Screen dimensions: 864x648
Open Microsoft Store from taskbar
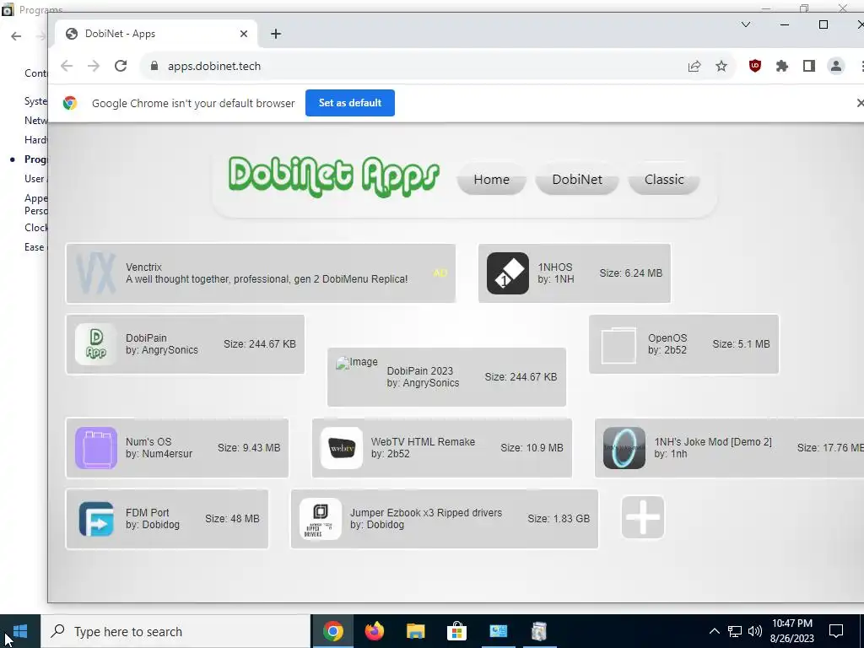(x=456, y=631)
